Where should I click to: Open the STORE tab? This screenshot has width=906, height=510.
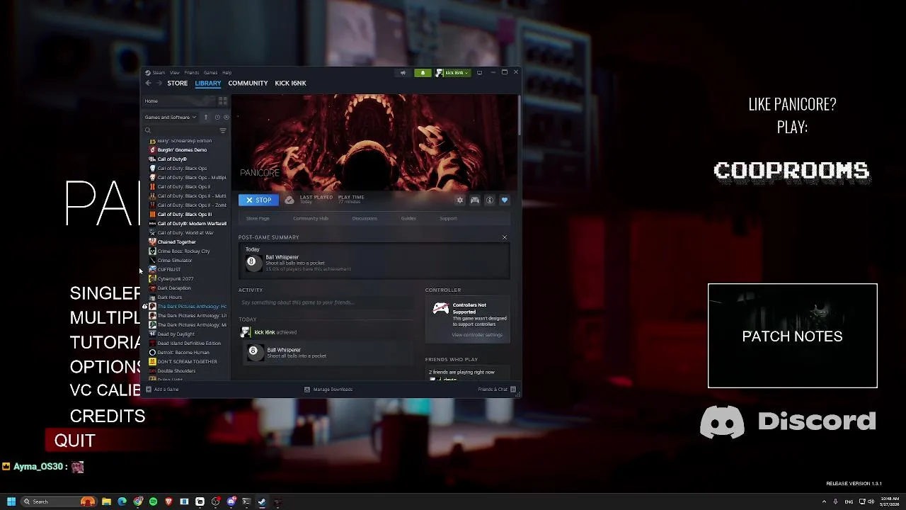178,83
